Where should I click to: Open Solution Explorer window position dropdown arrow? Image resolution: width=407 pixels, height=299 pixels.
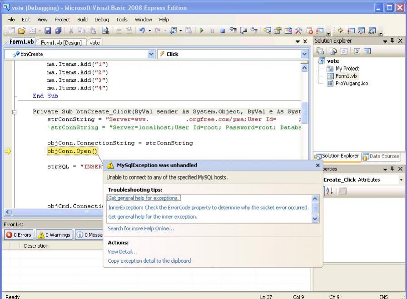pos(385,41)
